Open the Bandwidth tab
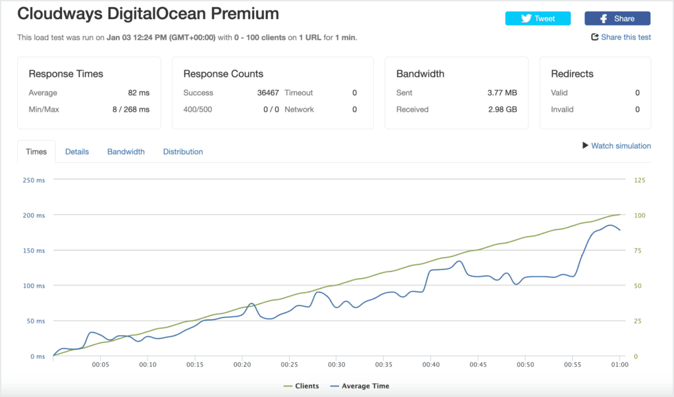This screenshot has width=674, height=397. [x=126, y=151]
